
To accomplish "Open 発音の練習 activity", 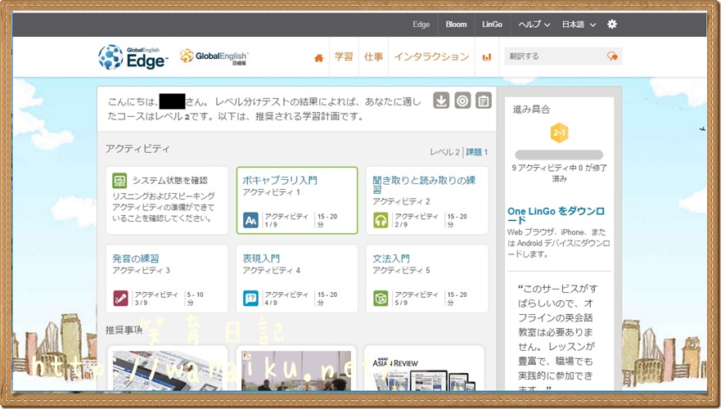I will point(136,258).
